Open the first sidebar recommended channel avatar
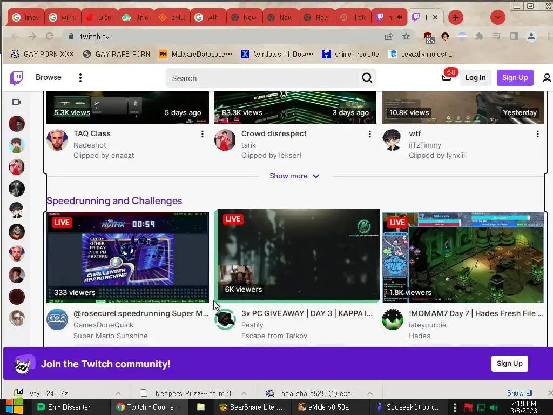Screen dimensions: 553x415 point(17,124)
